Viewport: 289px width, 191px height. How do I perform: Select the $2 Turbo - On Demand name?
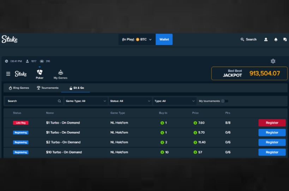click(x=63, y=142)
